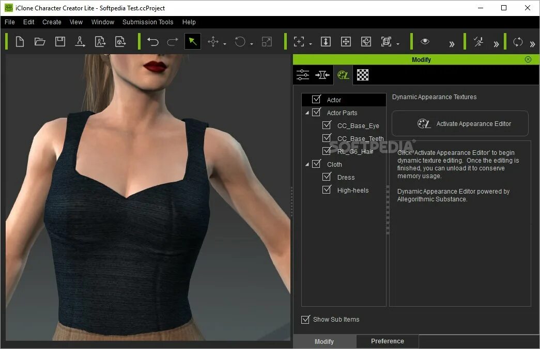The width and height of the screenshot is (540, 349).
Task: Collapse the Cloth tree branch
Action: (x=307, y=164)
